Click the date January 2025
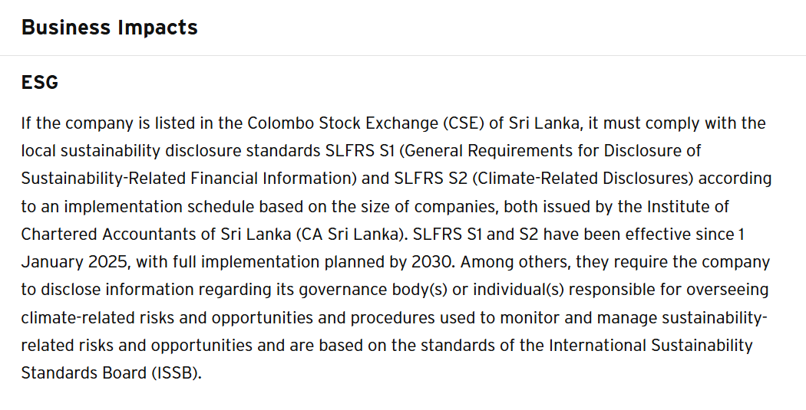 pos(74,261)
